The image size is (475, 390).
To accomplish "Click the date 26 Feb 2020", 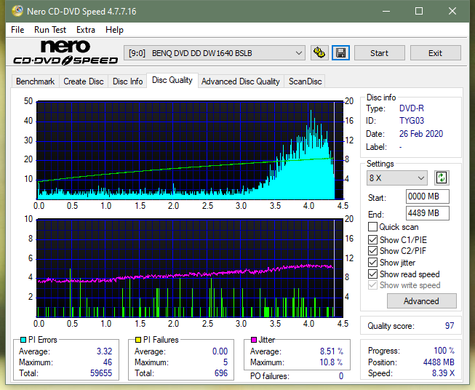I will (x=421, y=134).
